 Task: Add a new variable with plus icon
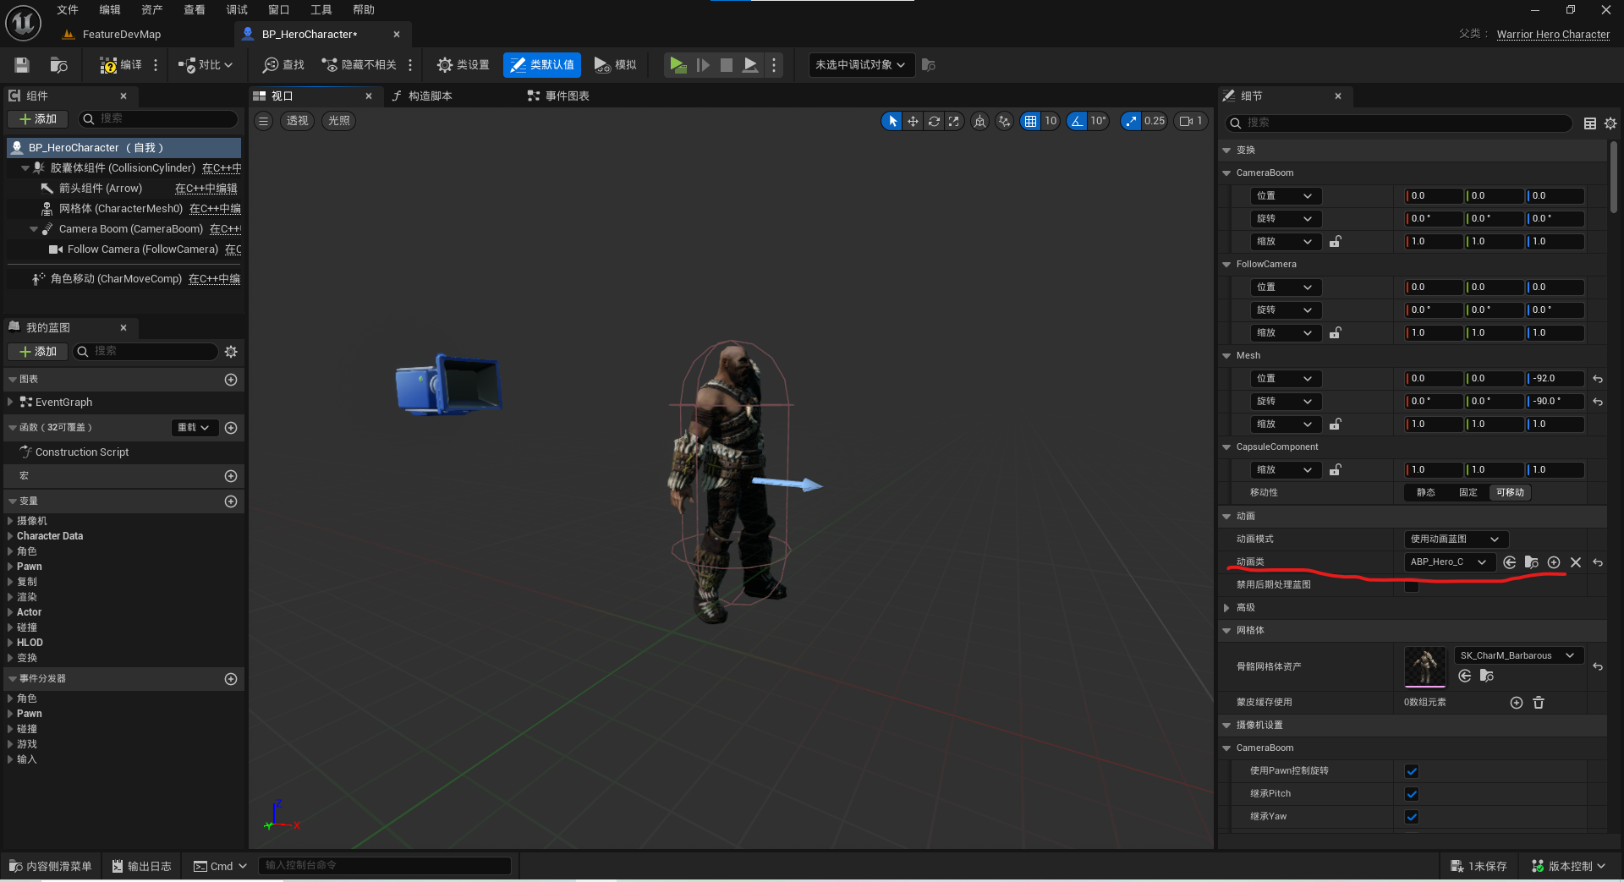click(x=231, y=501)
